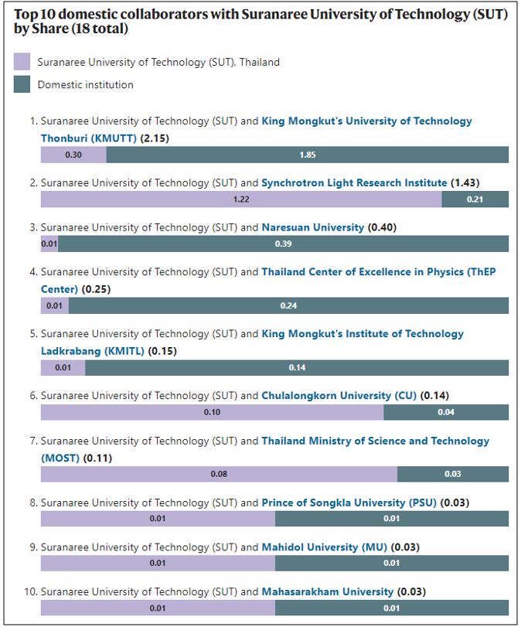
Task: Open Prince of Songkla University (PSU) link
Action: pyautogui.click(x=349, y=503)
